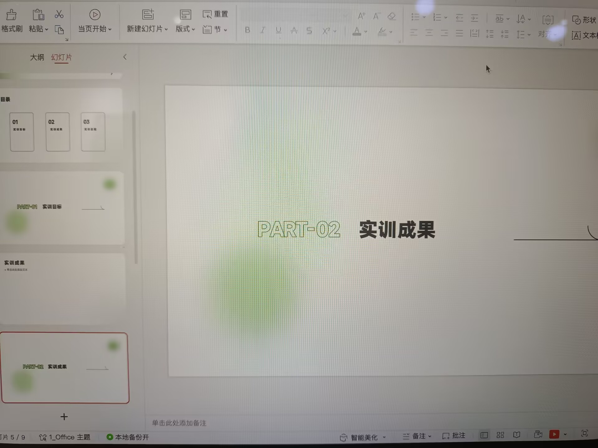Open the Layout (版式) dropdown
The width and height of the screenshot is (598, 448).
point(185,29)
